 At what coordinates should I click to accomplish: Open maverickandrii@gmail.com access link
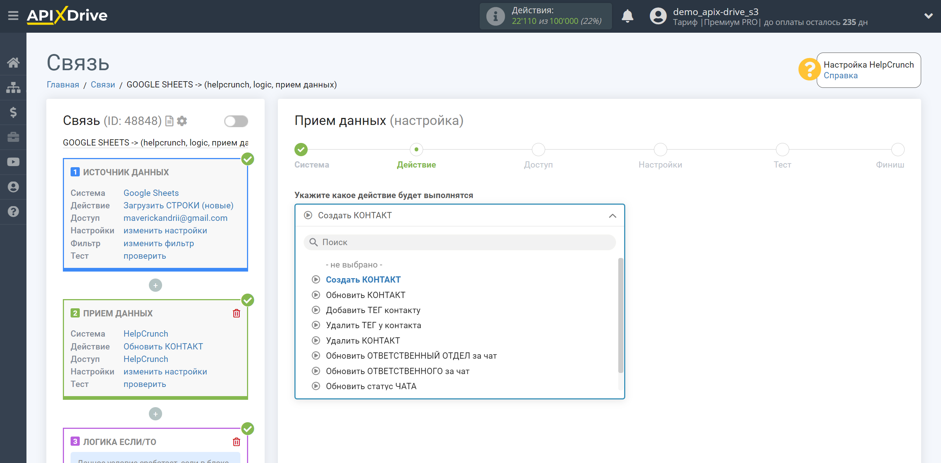pyautogui.click(x=175, y=218)
